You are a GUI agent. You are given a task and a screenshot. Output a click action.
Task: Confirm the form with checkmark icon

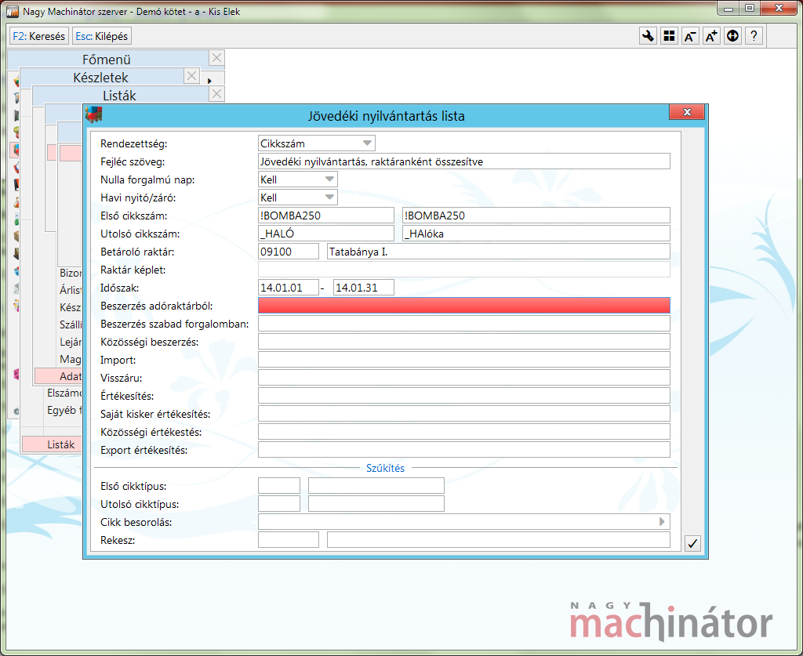tap(692, 543)
